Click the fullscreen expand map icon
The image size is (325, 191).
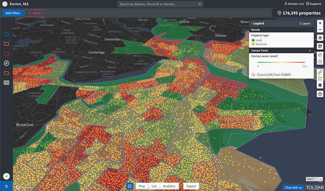click(320, 78)
